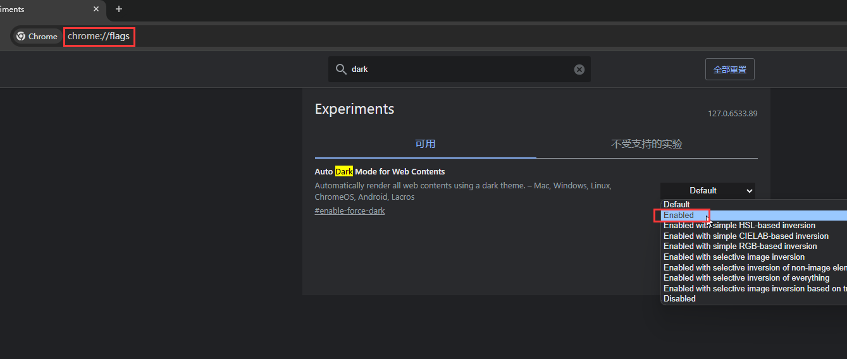Click the new tab plus button
The image size is (847, 359).
coord(118,9)
